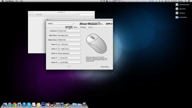Open the grey gear-like app icon in the dock
This screenshot has height=108, width=192.
[58, 104]
